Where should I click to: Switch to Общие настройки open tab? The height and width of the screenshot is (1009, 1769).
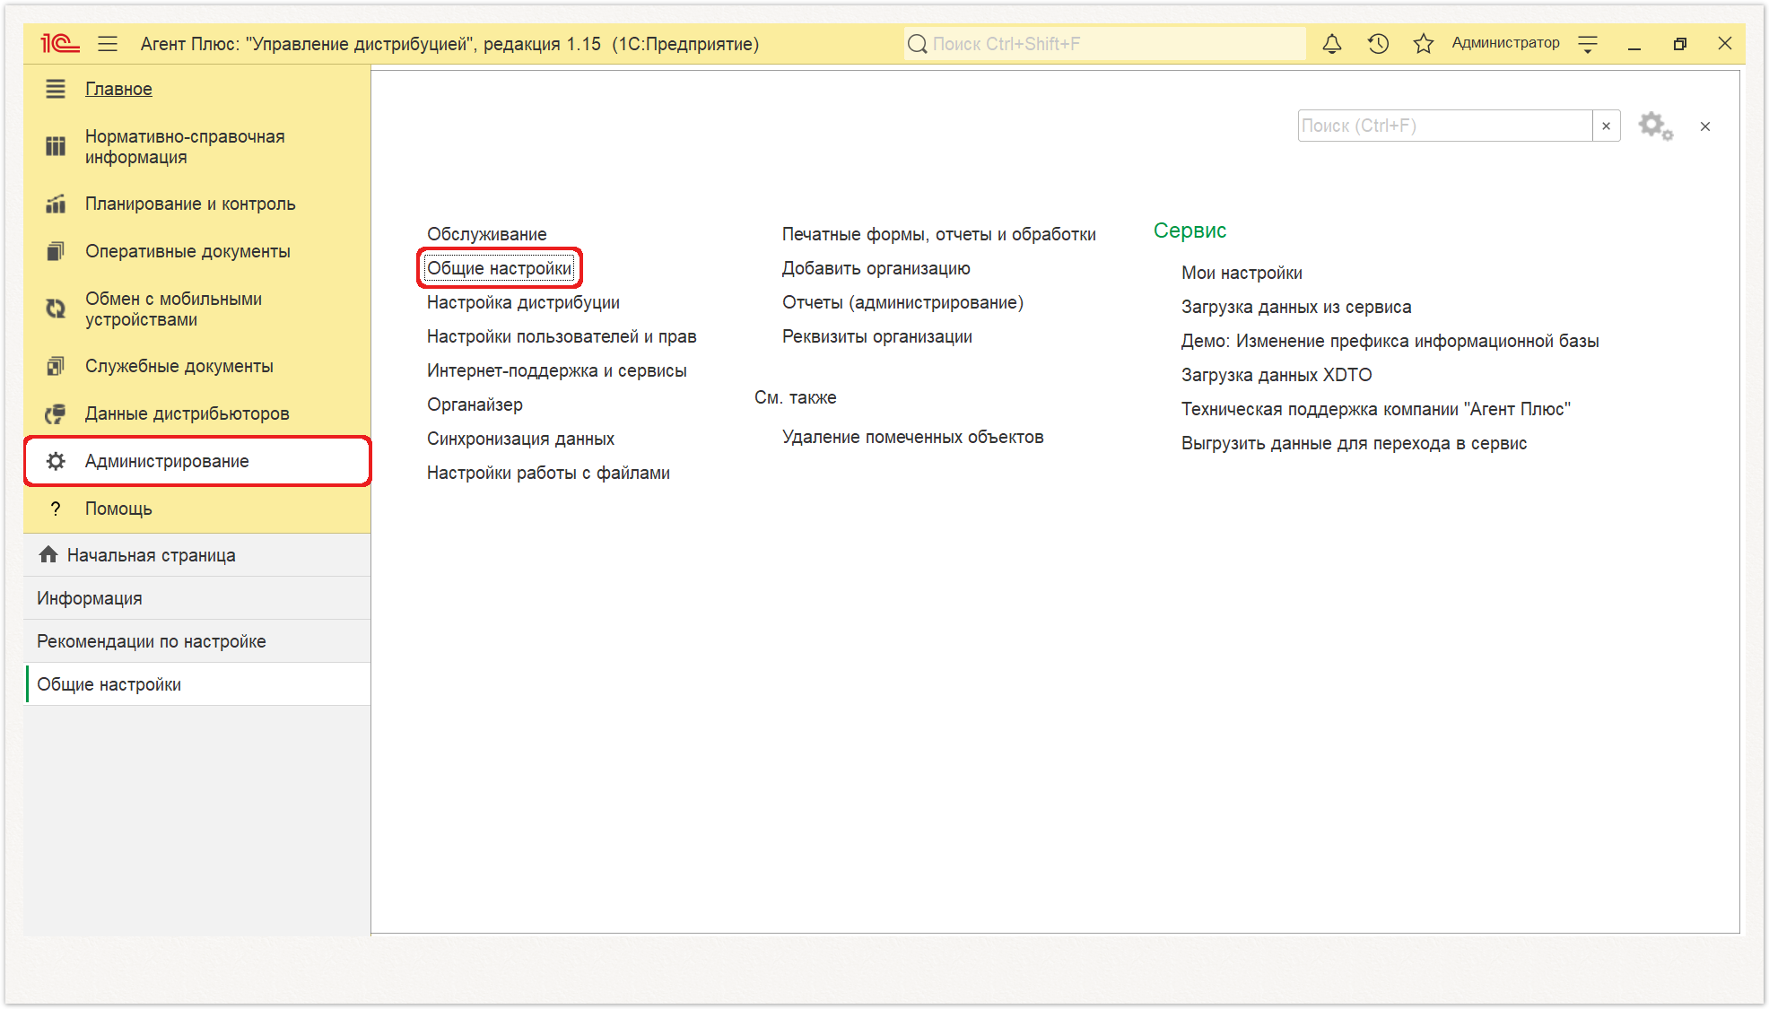click(197, 684)
